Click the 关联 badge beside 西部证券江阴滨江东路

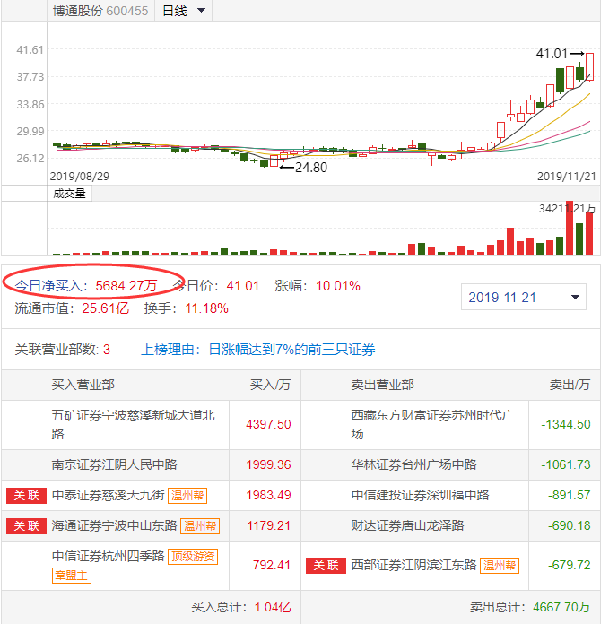[326, 565]
